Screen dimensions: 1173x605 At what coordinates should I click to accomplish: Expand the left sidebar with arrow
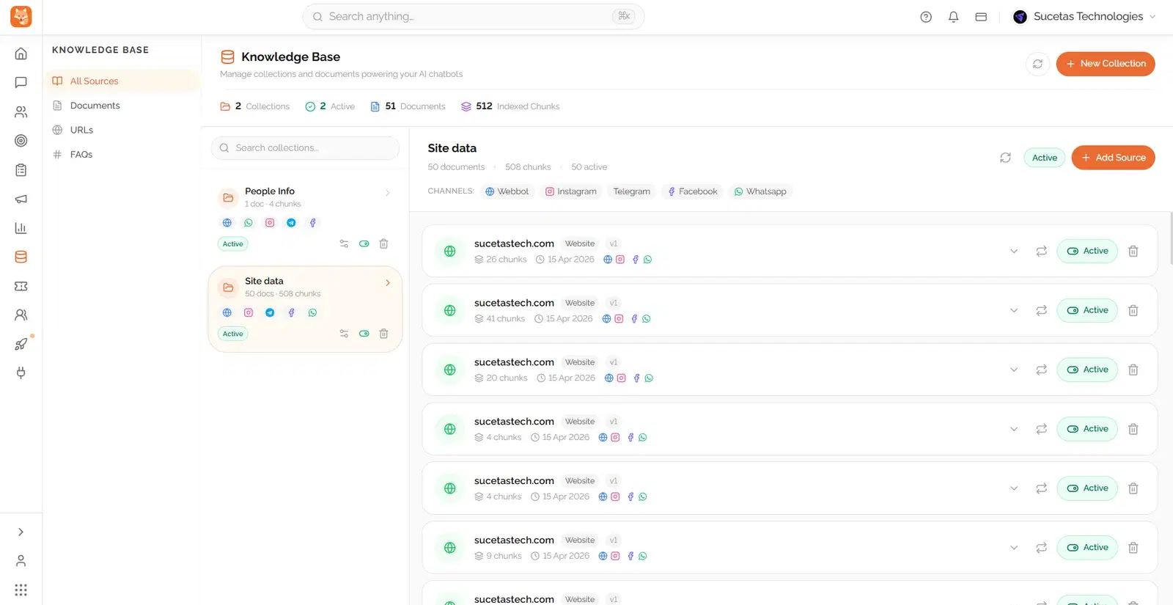coord(21,532)
